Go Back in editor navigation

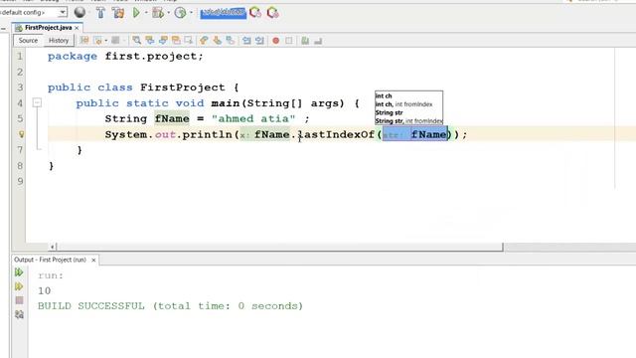[97, 40]
